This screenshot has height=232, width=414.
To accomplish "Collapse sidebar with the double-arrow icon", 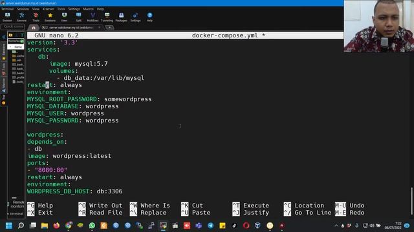I will point(3,37).
